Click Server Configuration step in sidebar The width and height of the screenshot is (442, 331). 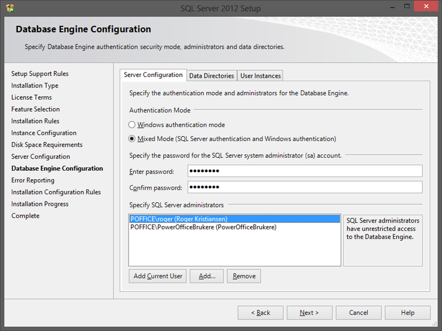pos(40,156)
